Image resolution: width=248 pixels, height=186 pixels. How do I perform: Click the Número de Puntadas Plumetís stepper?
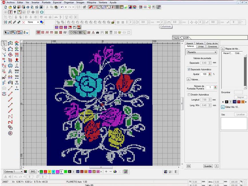[x=215, y=87]
